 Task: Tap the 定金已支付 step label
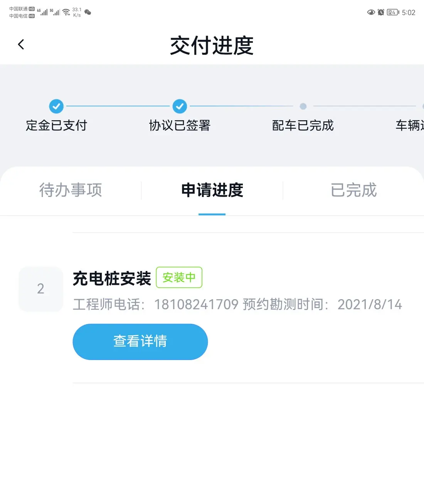pos(56,125)
